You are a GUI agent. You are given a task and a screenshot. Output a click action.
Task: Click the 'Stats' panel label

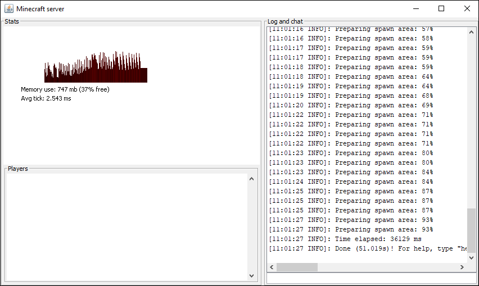pyautogui.click(x=12, y=21)
